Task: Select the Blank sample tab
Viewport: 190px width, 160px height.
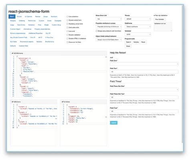Action: click(x=12, y=16)
